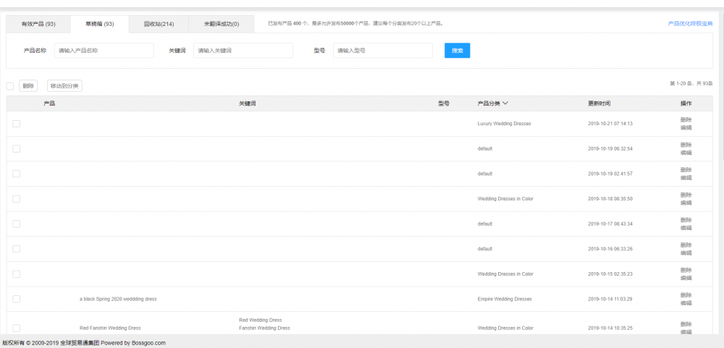
Task: Select the 未翻译成功(0) tab
Action: pos(222,24)
